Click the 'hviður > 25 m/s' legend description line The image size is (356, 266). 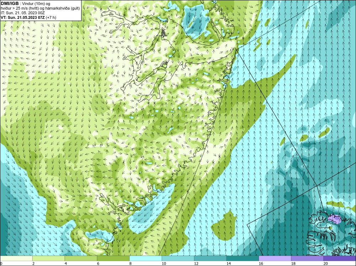[40, 8]
